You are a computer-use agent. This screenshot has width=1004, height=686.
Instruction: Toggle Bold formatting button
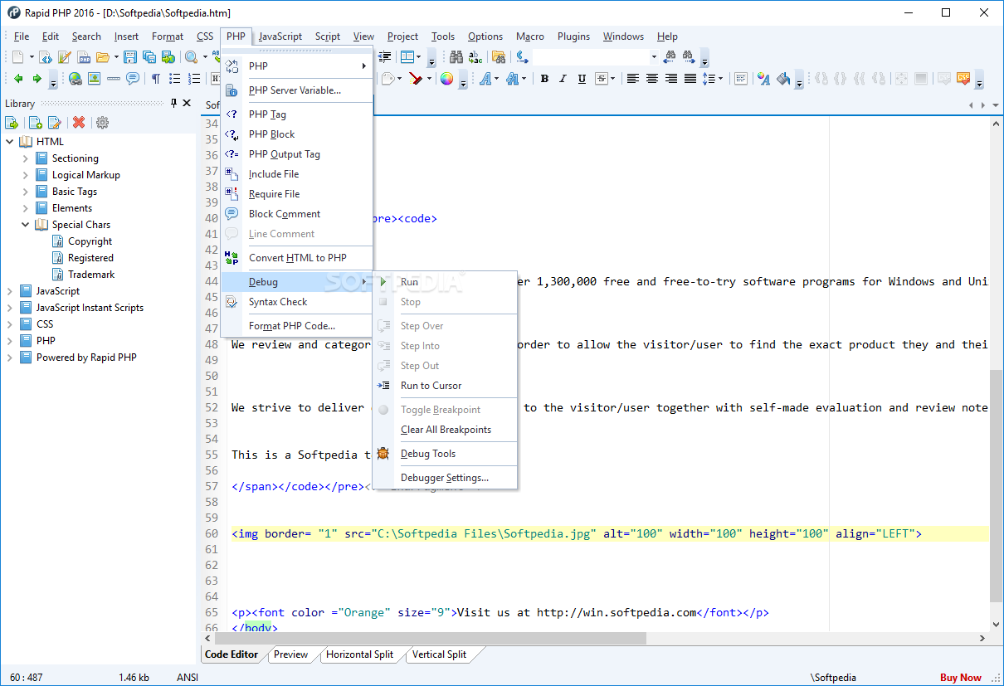[x=544, y=79]
